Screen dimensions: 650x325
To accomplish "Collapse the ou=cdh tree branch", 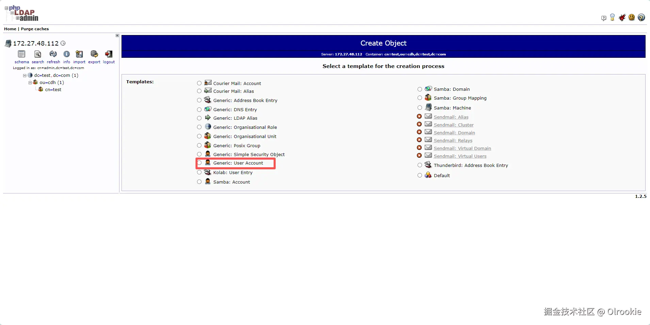I will [x=30, y=83].
